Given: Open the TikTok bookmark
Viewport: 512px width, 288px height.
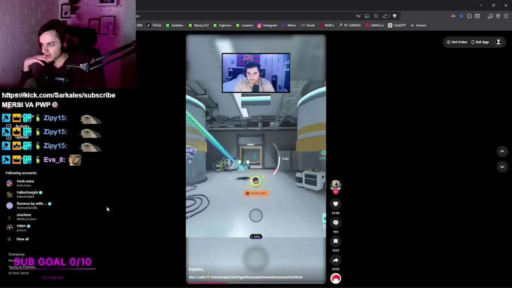Looking at the screenshot, I should 154,25.
